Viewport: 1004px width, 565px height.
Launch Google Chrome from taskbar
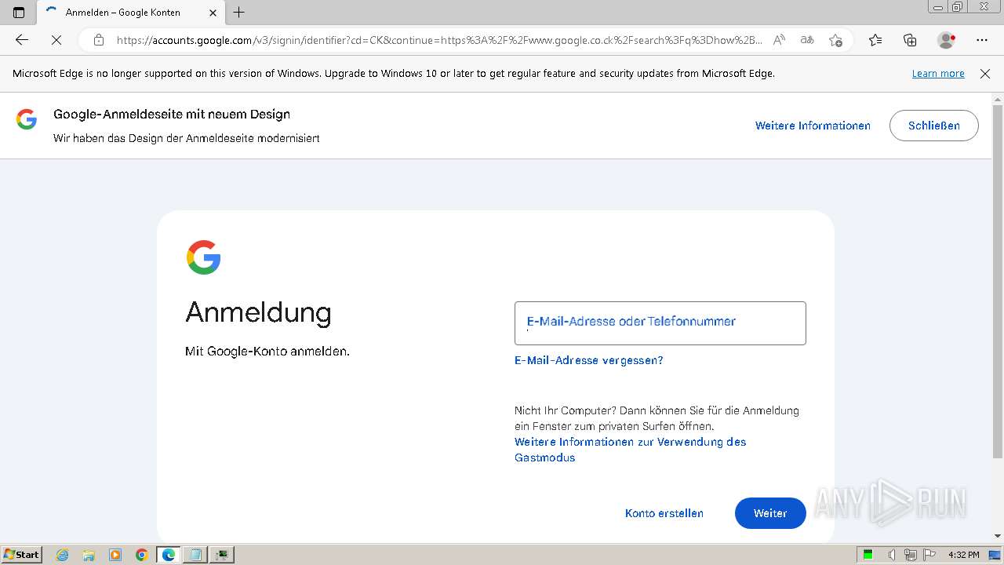(x=142, y=555)
